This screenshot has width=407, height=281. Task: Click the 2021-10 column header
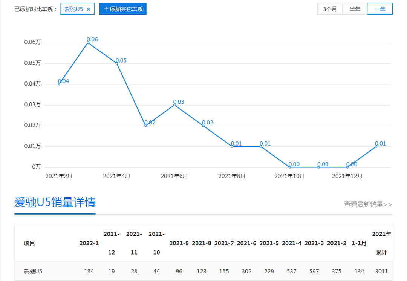(156, 243)
